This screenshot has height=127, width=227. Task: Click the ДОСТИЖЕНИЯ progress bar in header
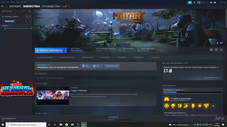151,51
